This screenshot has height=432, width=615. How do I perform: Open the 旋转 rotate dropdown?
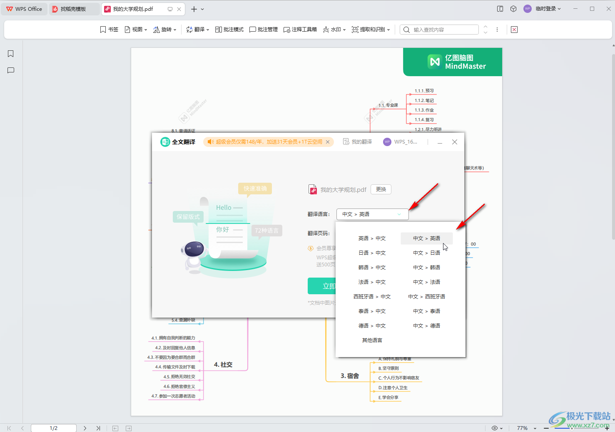click(165, 30)
